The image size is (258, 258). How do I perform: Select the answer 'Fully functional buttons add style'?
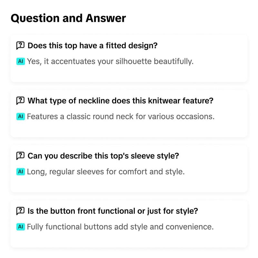tap(120, 227)
